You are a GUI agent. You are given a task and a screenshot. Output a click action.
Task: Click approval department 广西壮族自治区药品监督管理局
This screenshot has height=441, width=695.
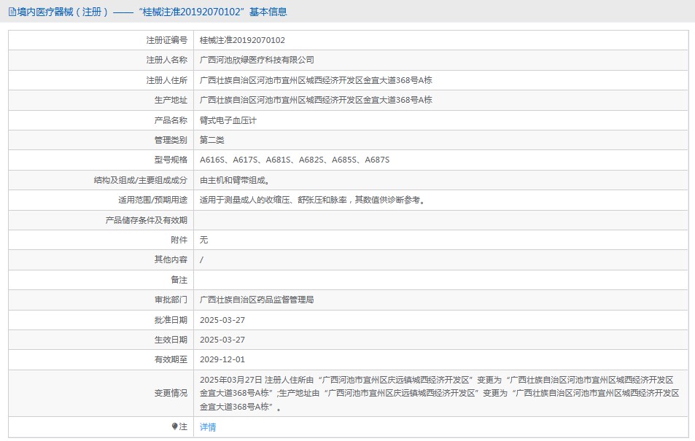coord(257,300)
